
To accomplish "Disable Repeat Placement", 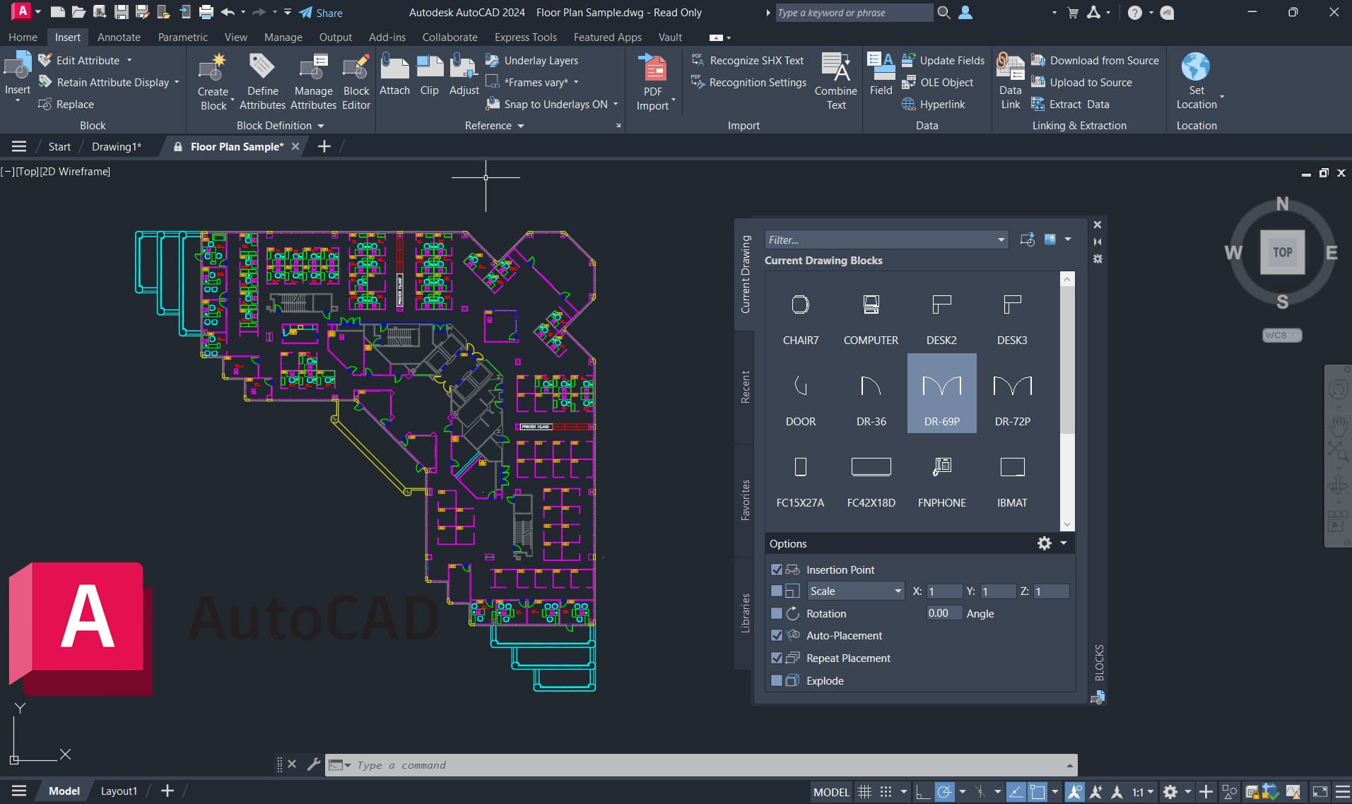I will [777, 658].
